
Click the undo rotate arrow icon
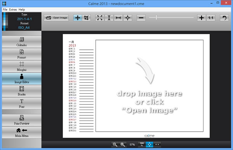pos(224,18)
